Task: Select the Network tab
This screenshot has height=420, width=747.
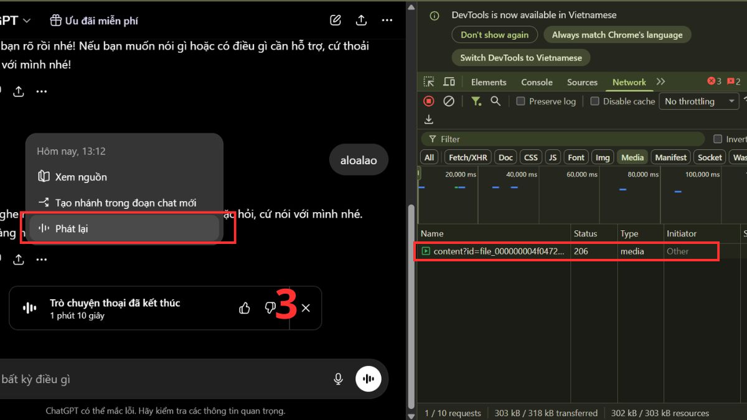Action: point(629,82)
